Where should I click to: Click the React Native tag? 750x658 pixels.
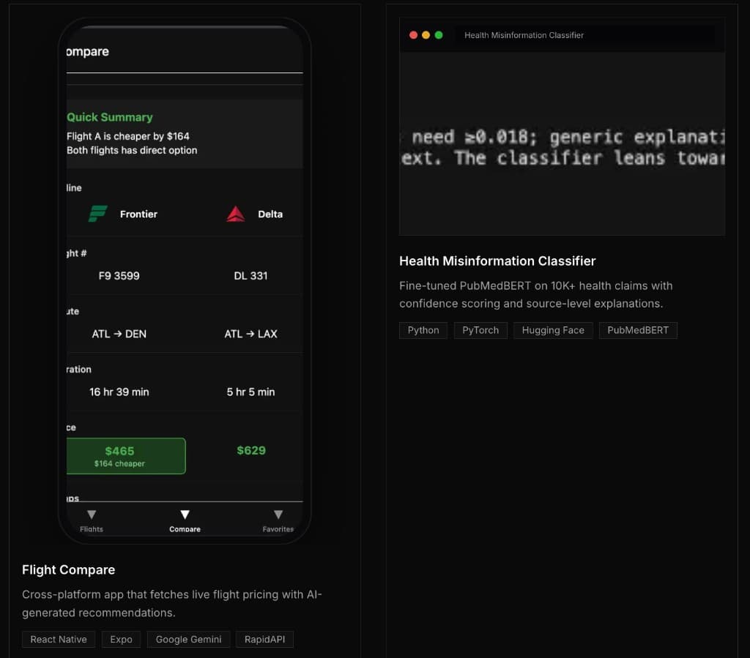pos(59,639)
